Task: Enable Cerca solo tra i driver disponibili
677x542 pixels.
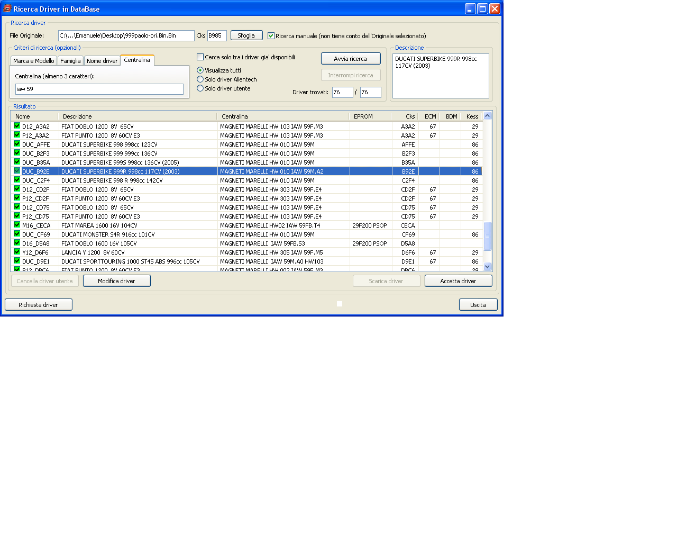Action: pos(200,57)
